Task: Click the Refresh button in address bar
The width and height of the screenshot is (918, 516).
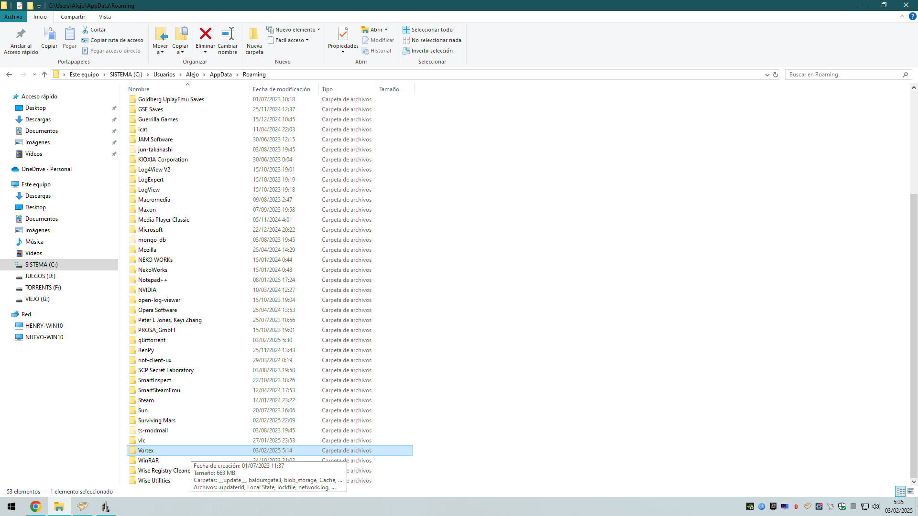Action: (x=776, y=75)
